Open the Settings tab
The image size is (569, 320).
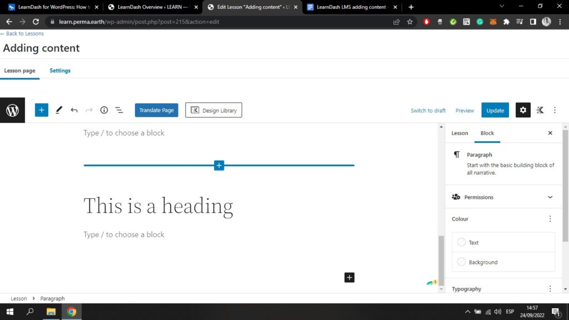click(x=60, y=71)
